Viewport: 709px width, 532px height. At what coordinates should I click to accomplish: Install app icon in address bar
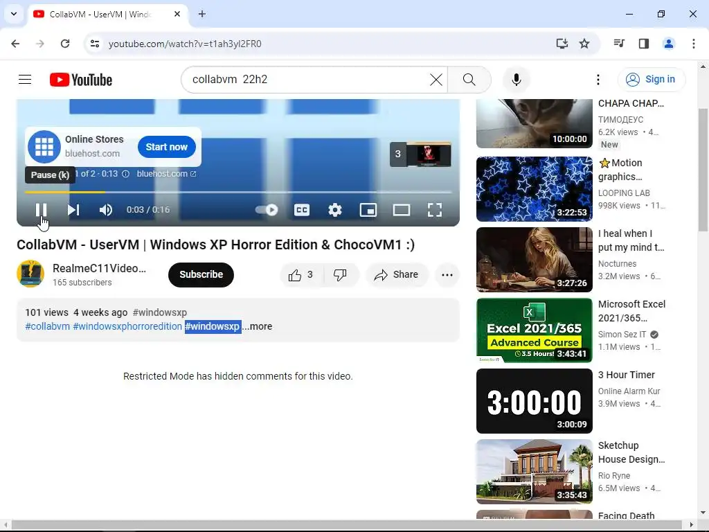point(562,44)
